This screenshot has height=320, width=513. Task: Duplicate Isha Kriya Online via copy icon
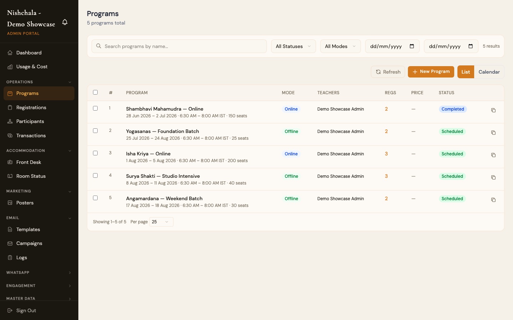coord(493,155)
